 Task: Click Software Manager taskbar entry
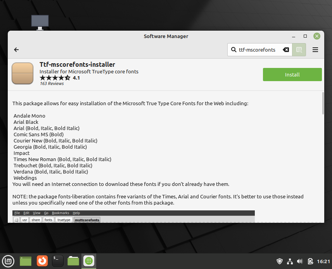pyautogui.click(x=89, y=261)
